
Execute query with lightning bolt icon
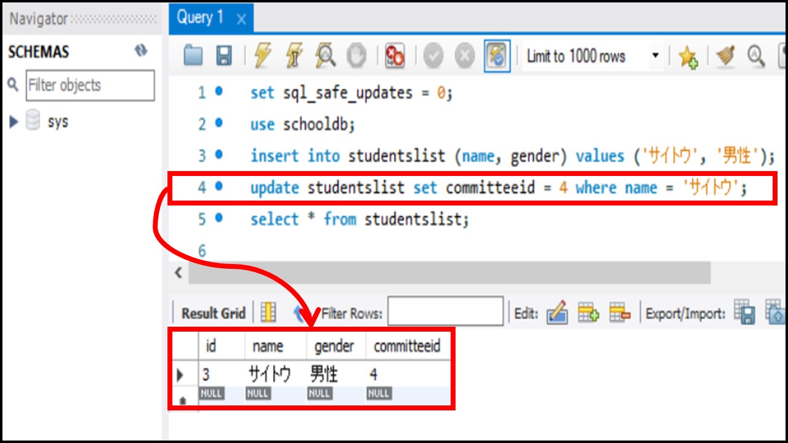pos(262,57)
